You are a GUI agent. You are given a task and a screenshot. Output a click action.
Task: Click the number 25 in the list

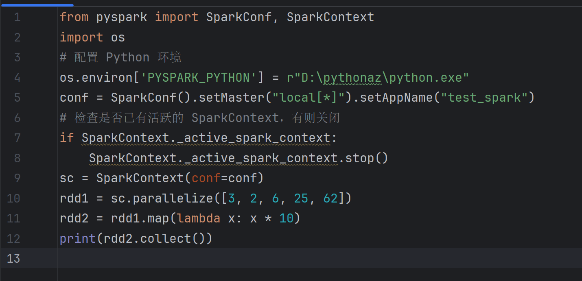[301, 198]
